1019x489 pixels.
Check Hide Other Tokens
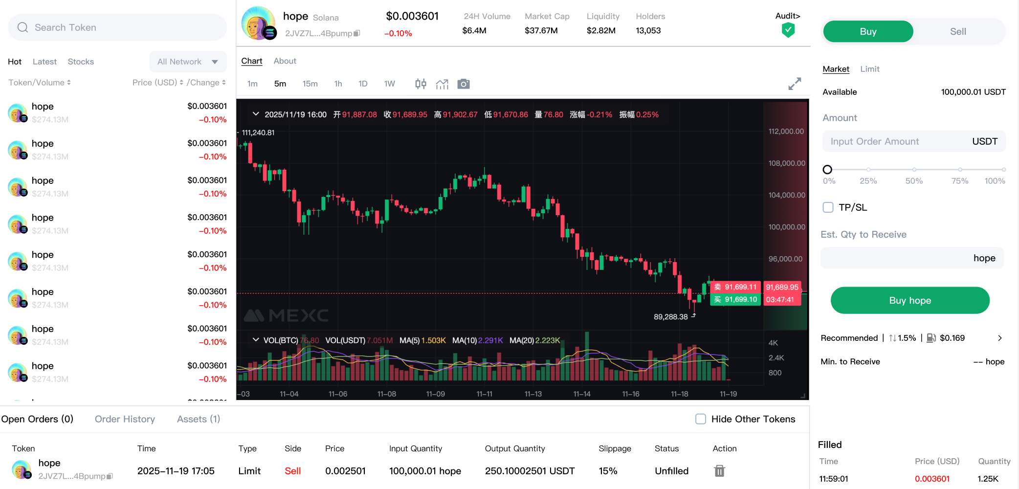pos(701,419)
